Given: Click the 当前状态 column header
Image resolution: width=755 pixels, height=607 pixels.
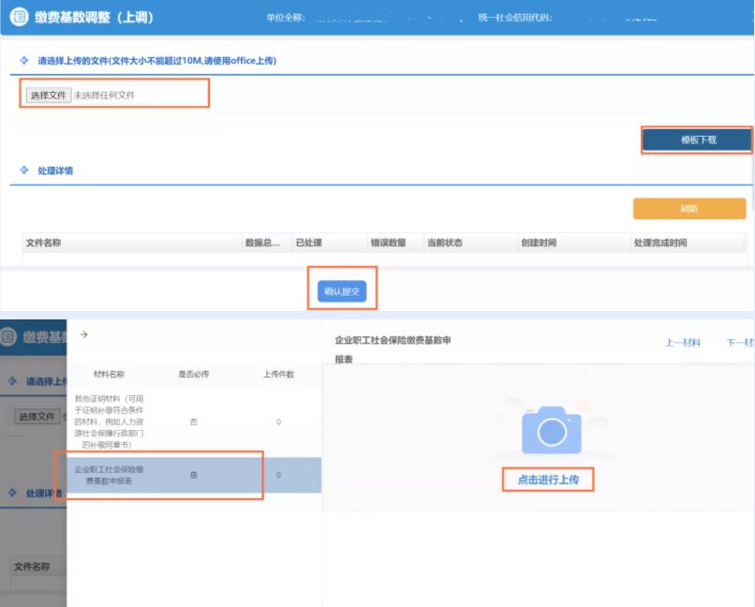Looking at the screenshot, I should [x=444, y=244].
